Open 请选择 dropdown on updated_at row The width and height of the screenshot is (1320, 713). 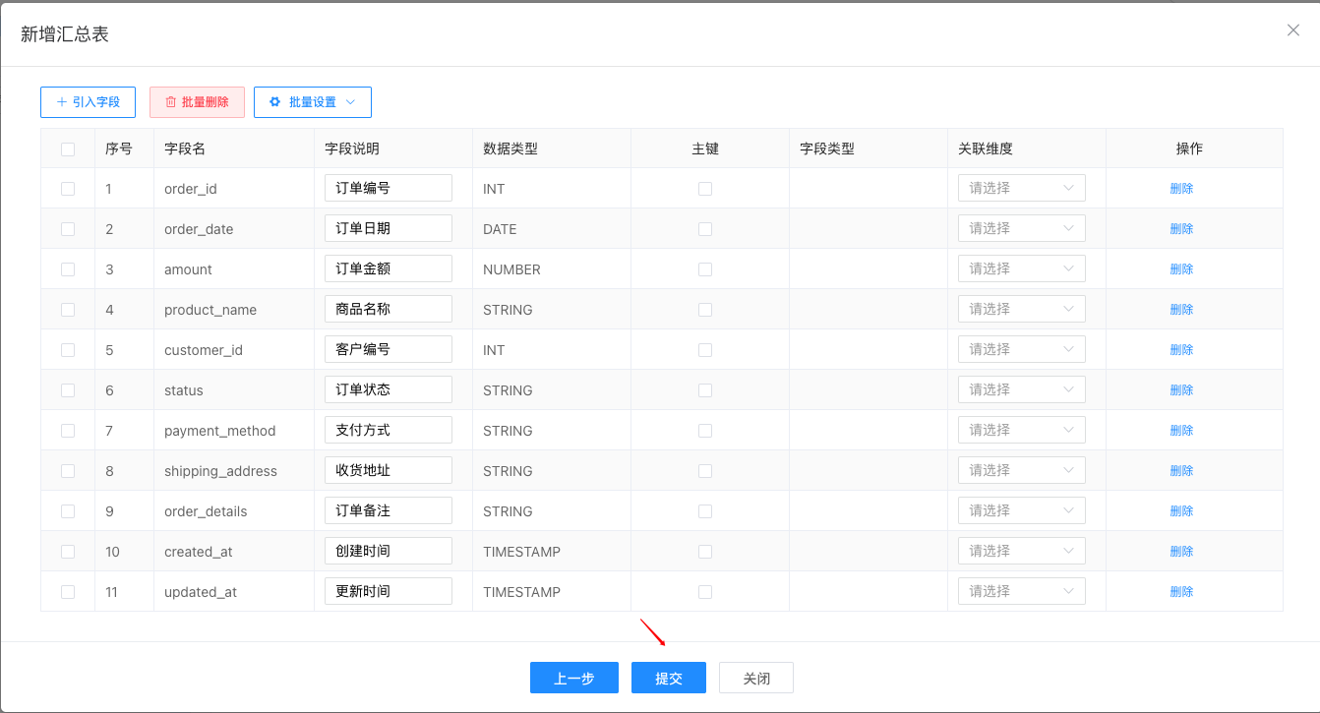click(1021, 590)
